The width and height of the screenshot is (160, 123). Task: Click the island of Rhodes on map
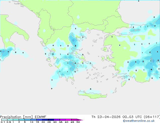coord(124,83)
